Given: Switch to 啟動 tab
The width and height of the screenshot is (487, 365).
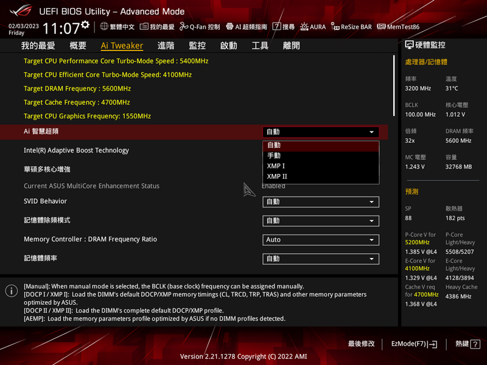Looking at the screenshot, I should (x=229, y=46).
